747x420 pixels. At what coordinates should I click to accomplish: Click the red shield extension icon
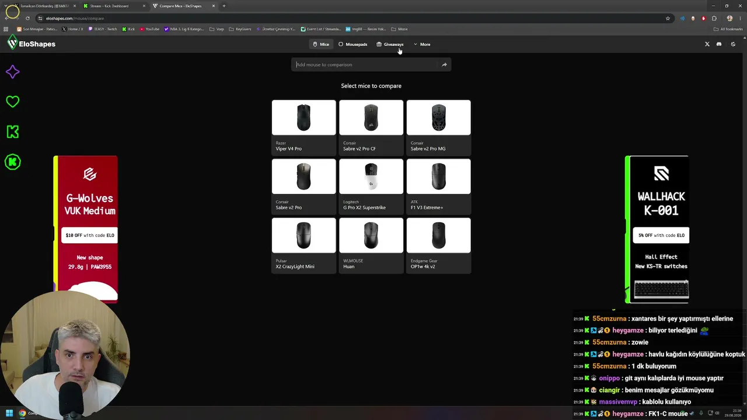click(x=703, y=18)
